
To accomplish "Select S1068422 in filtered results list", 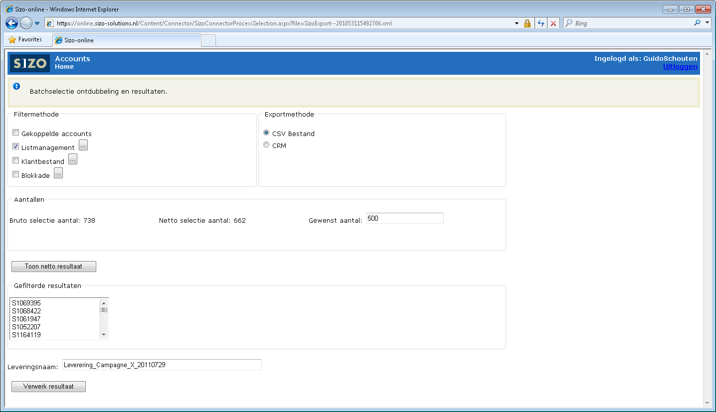I will click(x=55, y=311).
